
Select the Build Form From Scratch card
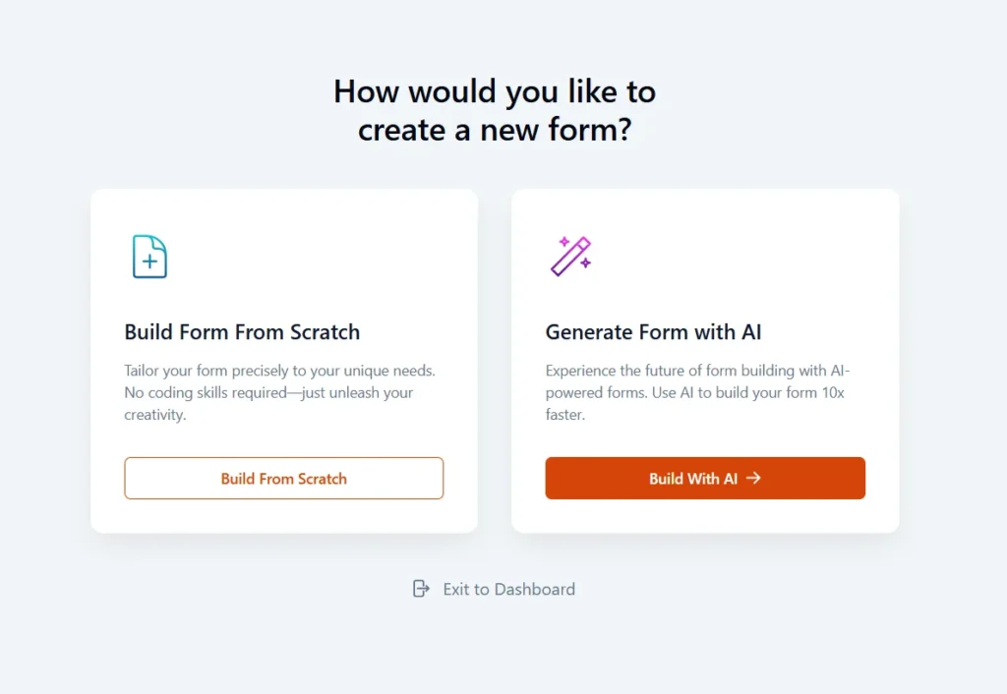click(x=283, y=359)
